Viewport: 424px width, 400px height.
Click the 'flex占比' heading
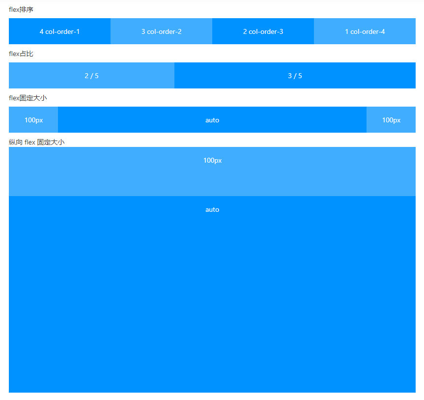[21, 54]
